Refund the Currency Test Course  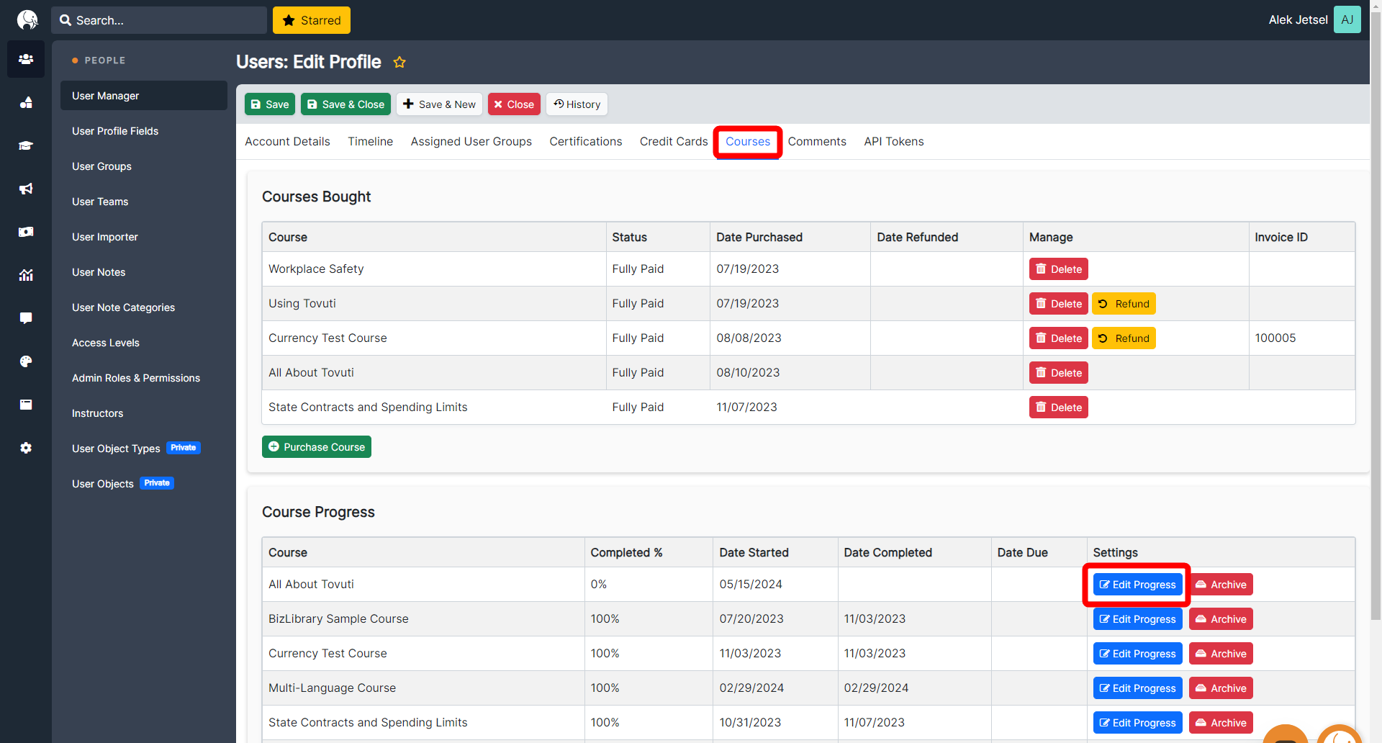(1124, 338)
